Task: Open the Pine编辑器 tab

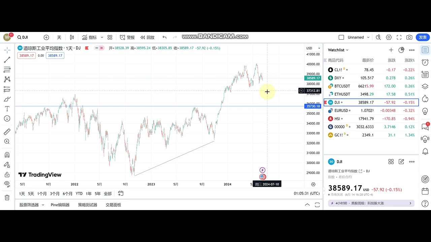Action: [60, 205]
